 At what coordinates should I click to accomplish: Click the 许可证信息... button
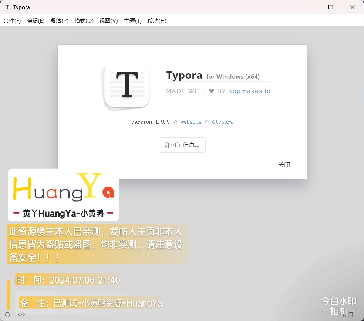point(182,145)
